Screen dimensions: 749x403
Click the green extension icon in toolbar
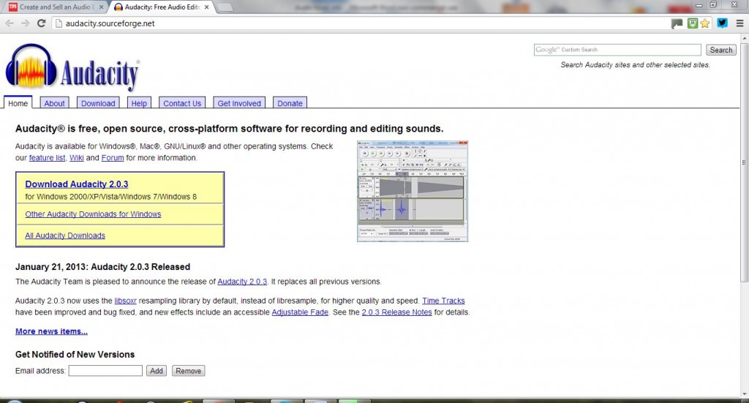(x=692, y=23)
